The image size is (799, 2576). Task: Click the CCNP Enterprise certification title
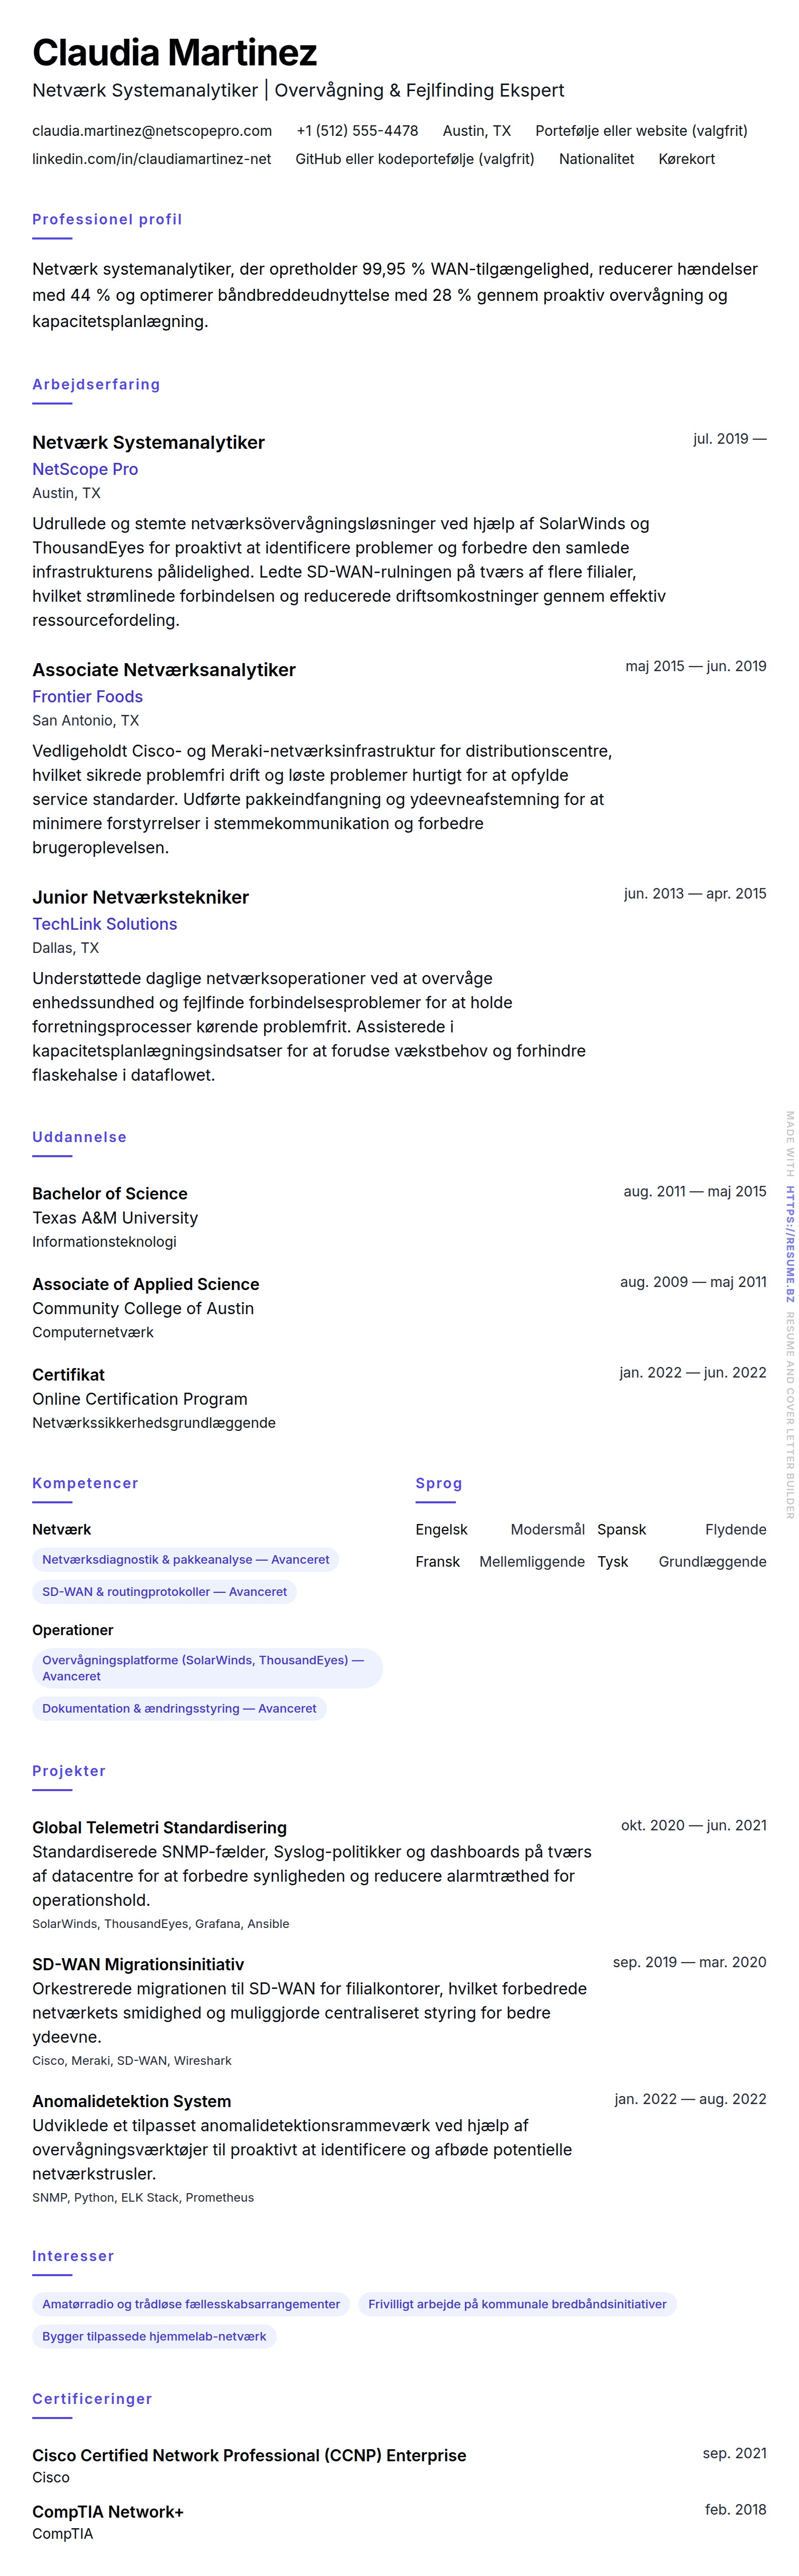249,2455
